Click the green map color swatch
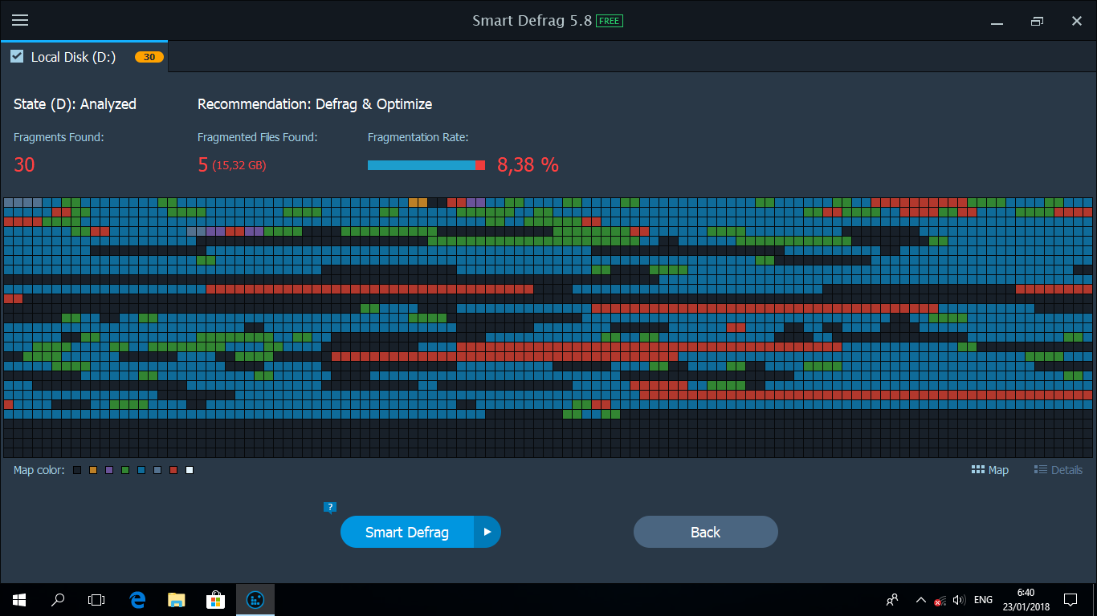 pyautogui.click(x=125, y=470)
